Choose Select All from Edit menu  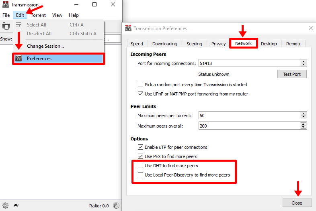click(58, 25)
